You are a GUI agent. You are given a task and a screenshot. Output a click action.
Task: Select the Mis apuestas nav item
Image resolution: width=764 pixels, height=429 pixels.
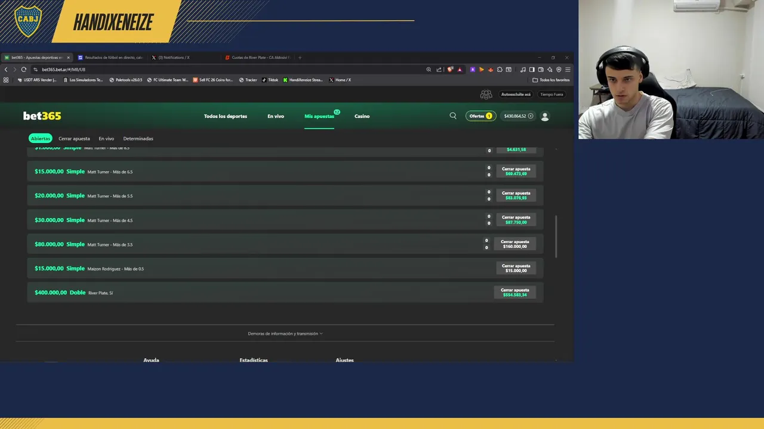(x=319, y=116)
